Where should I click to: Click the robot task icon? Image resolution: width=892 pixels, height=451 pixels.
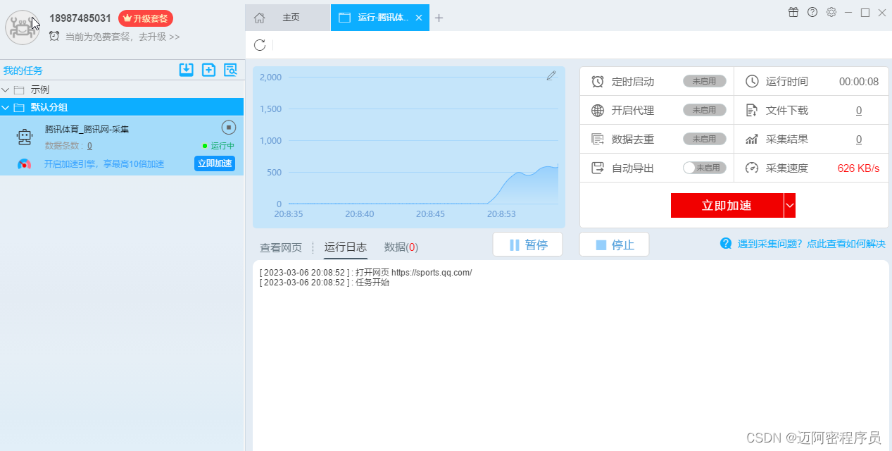25,137
